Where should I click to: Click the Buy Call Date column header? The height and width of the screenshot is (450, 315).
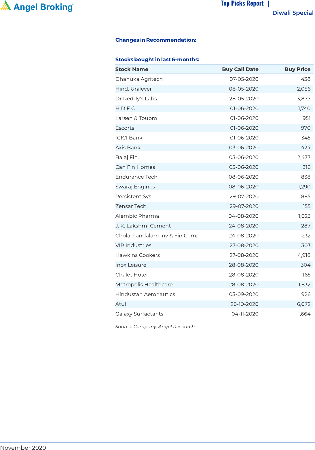click(x=240, y=69)
